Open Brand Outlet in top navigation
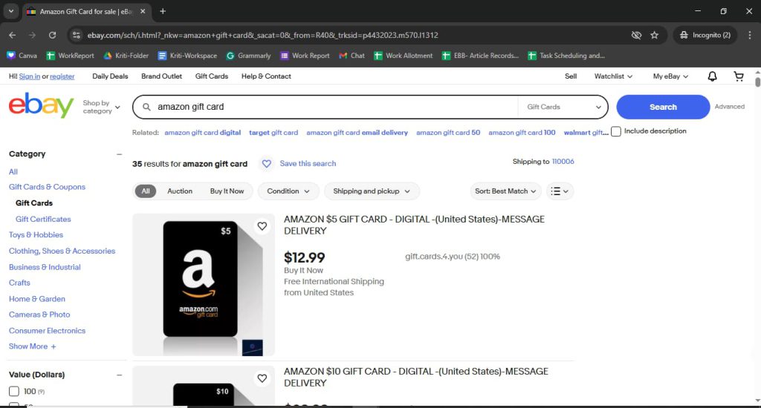The width and height of the screenshot is (761, 408). (x=161, y=76)
